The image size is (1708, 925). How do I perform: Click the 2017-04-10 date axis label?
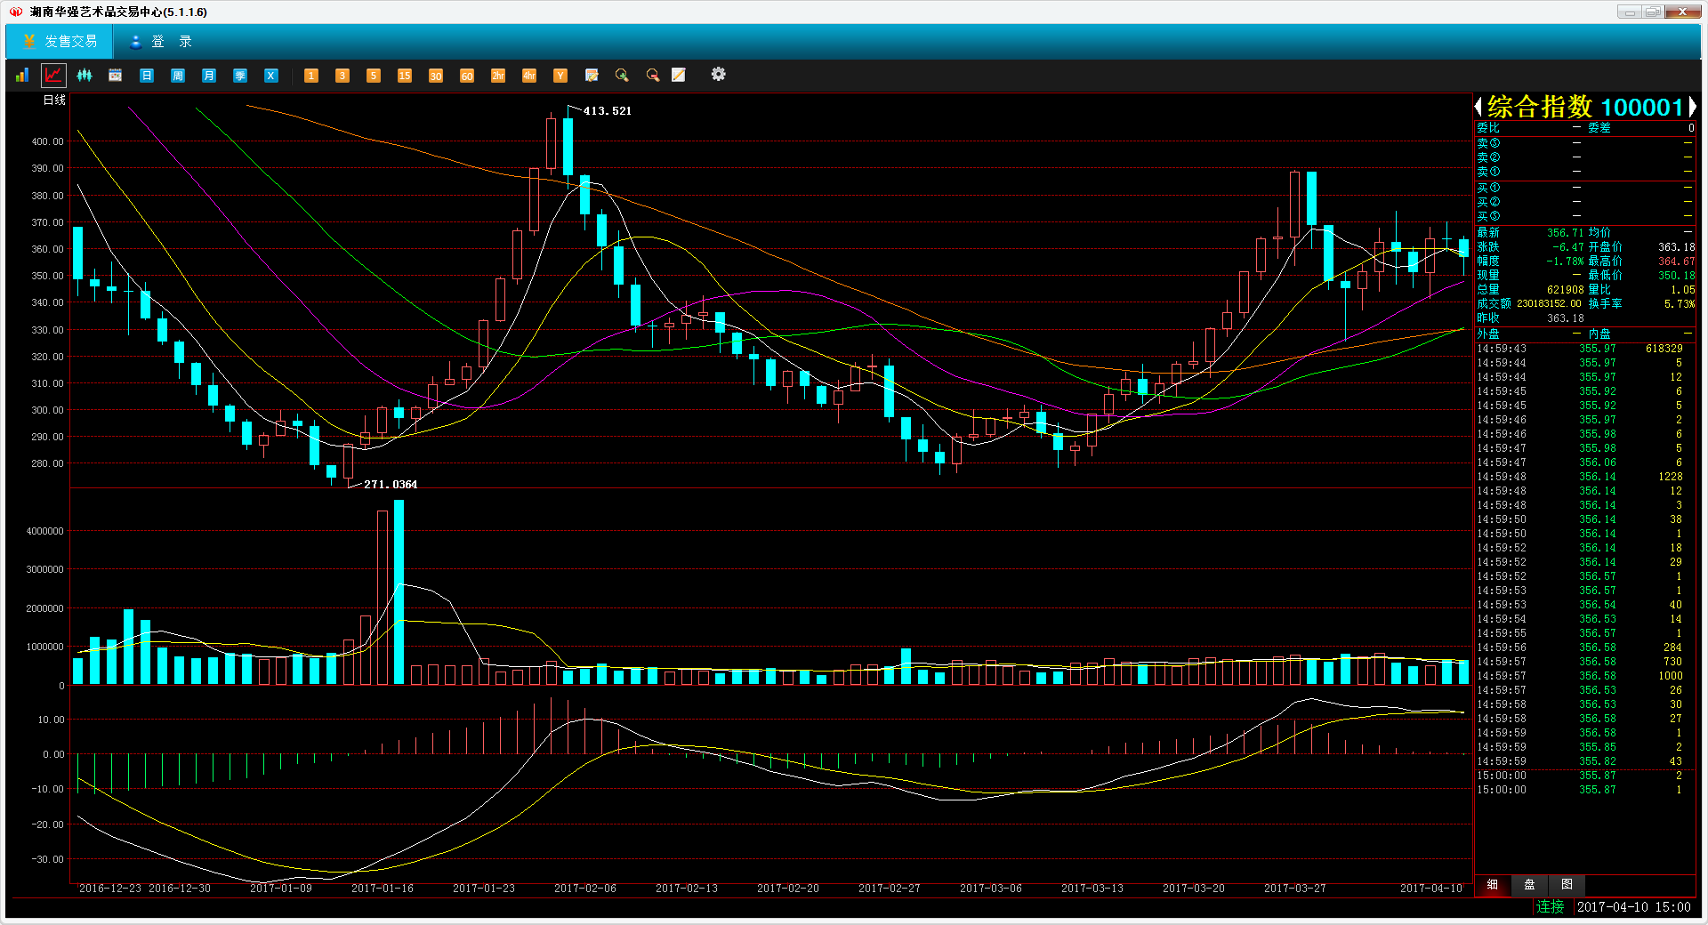[1430, 889]
